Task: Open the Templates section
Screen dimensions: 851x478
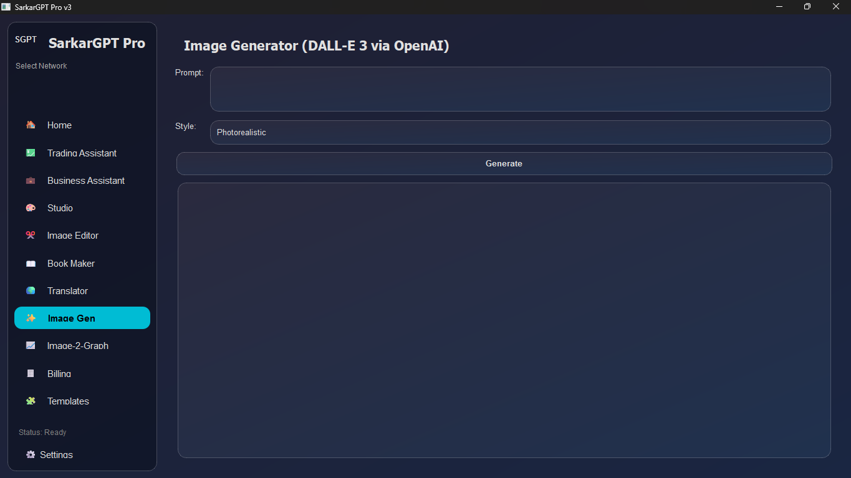Action: pyautogui.click(x=82, y=401)
